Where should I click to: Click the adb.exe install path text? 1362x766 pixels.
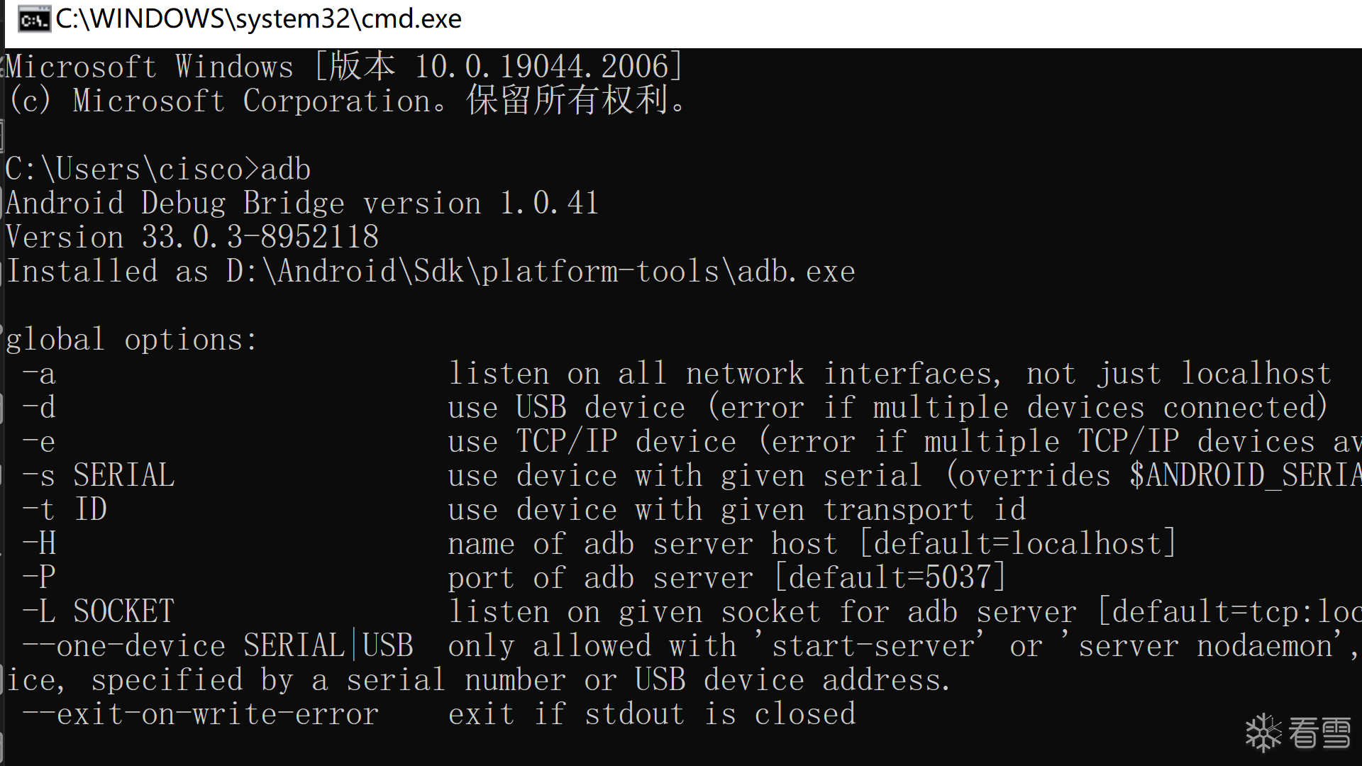tap(541, 272)
